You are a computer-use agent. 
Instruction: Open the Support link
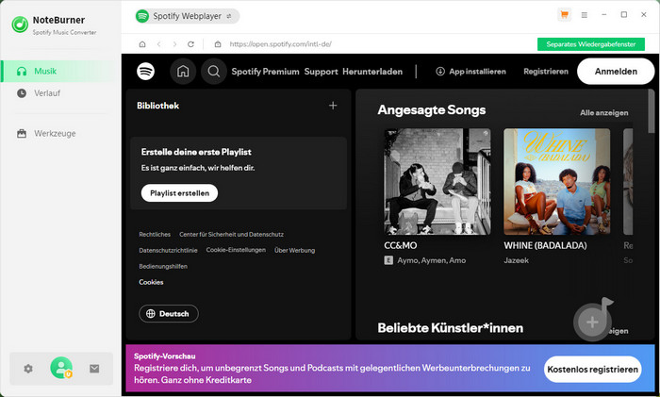click(321, 72)
